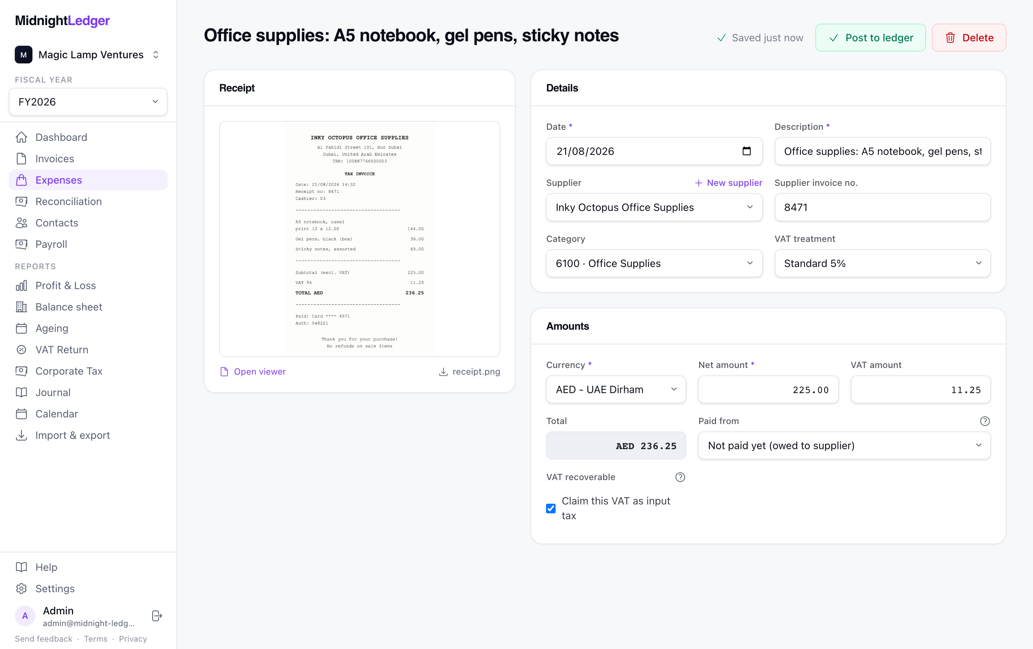
Task: Click the Contacts people icon
Action: coord(21,223)
